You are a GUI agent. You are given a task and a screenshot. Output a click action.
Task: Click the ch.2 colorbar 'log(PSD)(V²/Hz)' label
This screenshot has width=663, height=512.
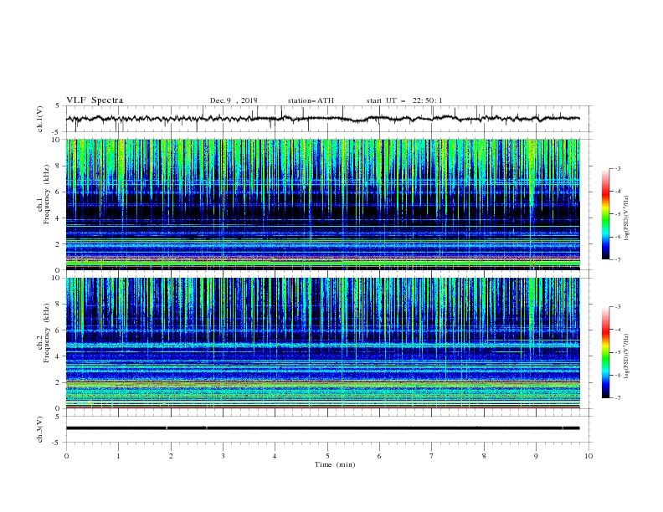pyautogui.click(x=626, y=356)
